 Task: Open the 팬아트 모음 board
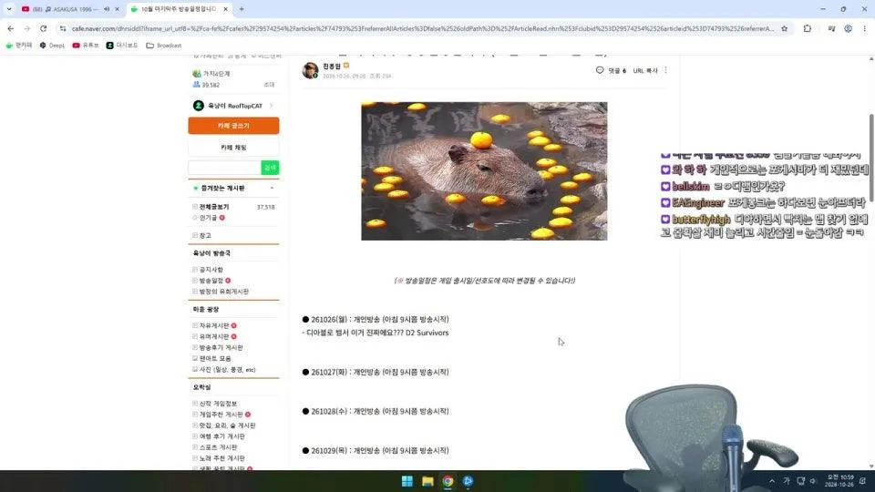coord(215,358)
